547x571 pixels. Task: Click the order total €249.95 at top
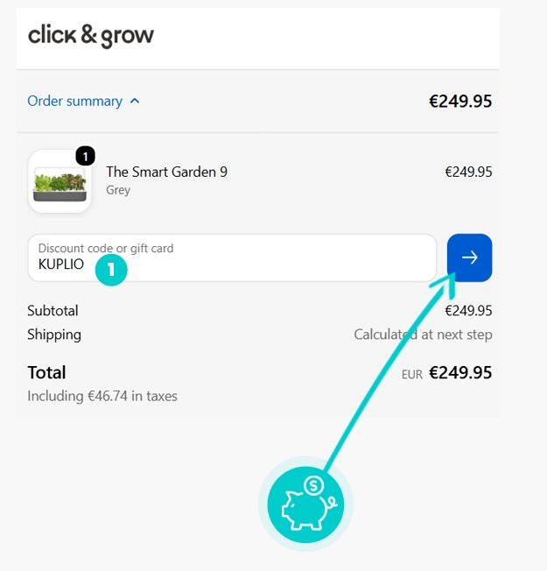460,102
